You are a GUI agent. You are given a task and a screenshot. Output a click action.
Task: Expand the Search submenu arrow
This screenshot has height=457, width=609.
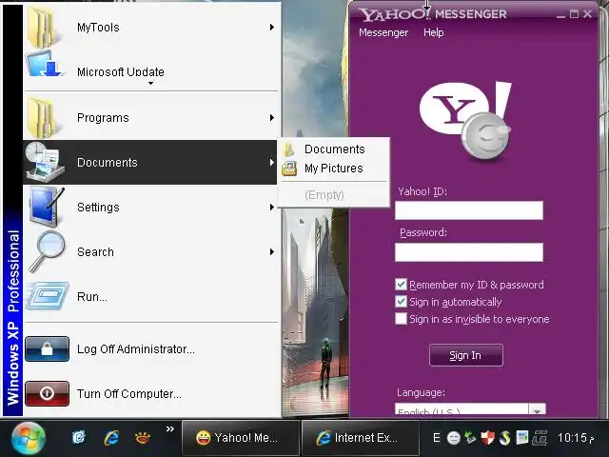tap(272, 251)
